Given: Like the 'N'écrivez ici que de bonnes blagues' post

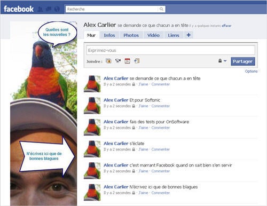Looking at the screenshot, I should (143, 193).
